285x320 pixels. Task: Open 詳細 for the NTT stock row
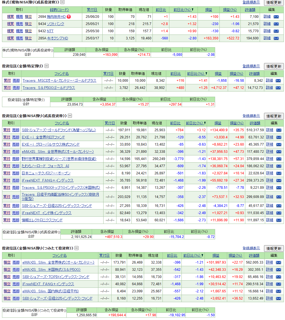click(x=267, y=31)
